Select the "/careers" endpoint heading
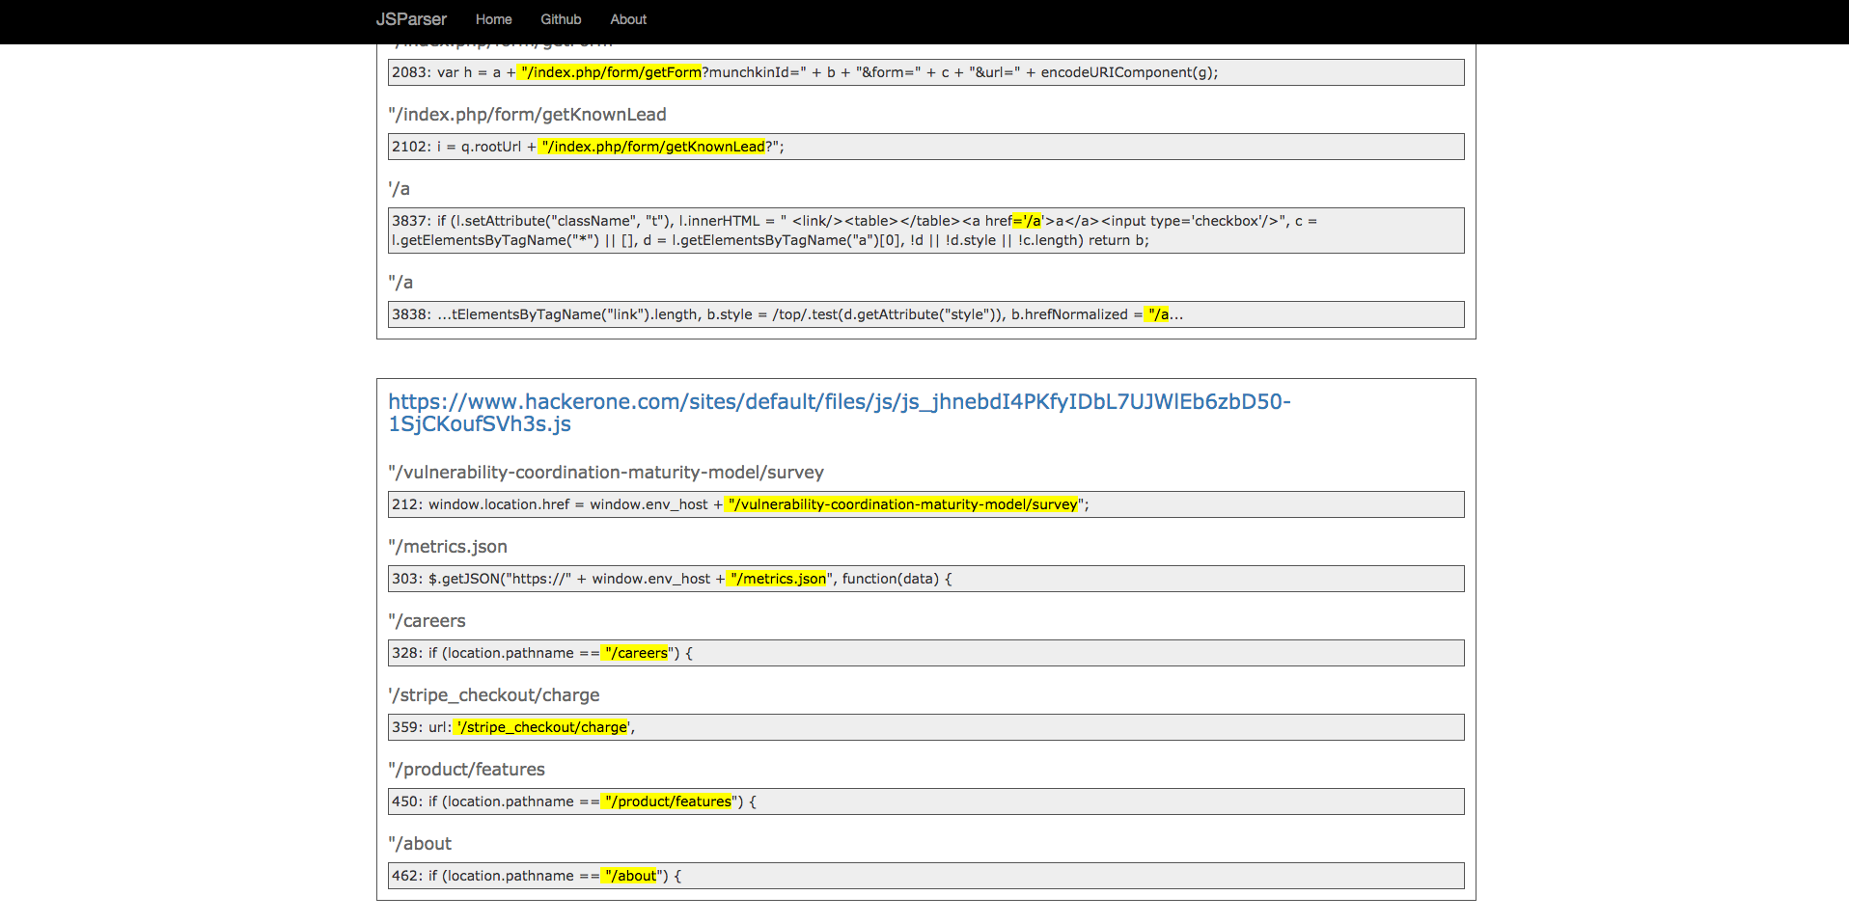The height and width of the screenshot is (923, 1849). click(427, 621)
